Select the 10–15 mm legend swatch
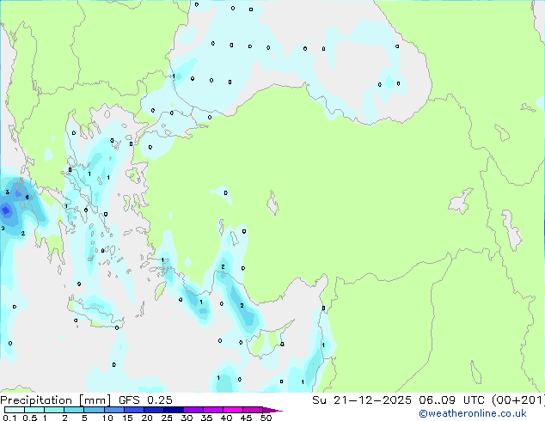Screen dimensions: 545x421 113,410
